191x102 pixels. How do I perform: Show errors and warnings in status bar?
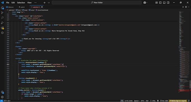tap(7, 101)
